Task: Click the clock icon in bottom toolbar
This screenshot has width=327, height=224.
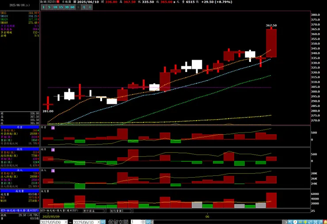Action: [295, 222]
